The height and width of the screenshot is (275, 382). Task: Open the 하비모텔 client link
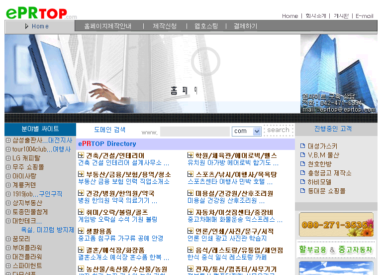[319, 182]
